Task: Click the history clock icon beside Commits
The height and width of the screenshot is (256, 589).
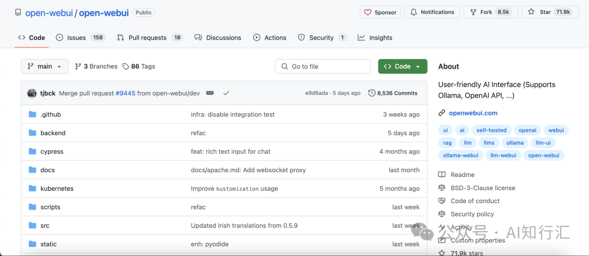Action: pyautogui.click(x=371, y=93)
